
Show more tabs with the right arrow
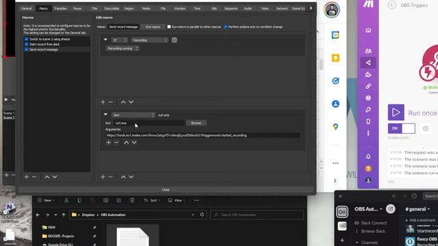click(311, 8)
